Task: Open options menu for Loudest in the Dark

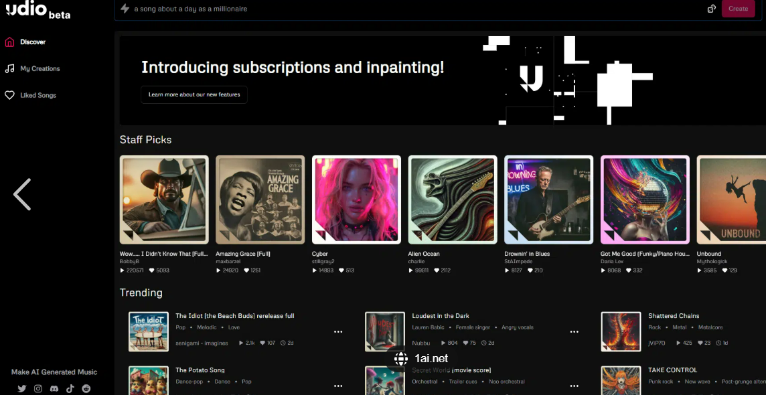Action: coord(574,331)
